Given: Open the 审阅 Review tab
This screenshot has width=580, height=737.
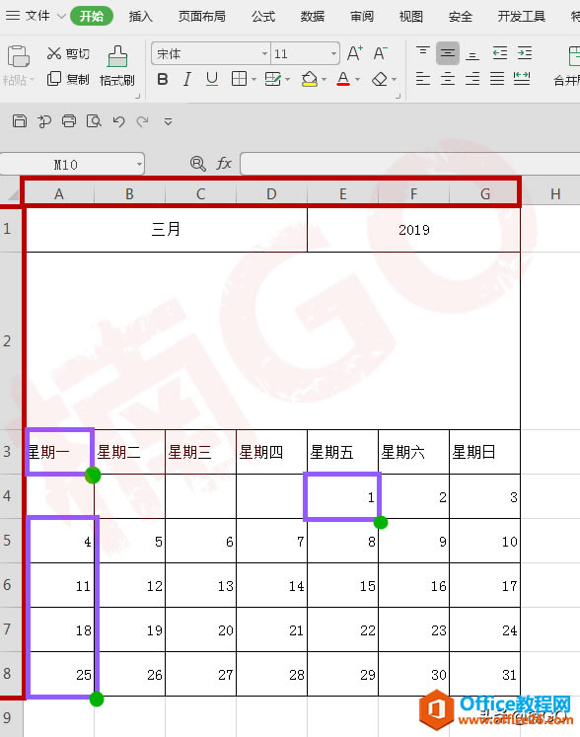Looking at the screenshot, I should point(362,17).
